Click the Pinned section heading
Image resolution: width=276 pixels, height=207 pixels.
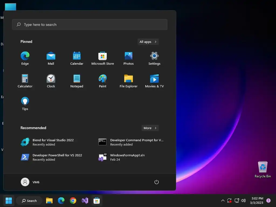pyautogui.click(x=26, y=42)
